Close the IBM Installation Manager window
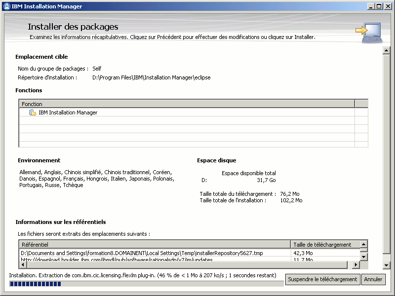 388,6
